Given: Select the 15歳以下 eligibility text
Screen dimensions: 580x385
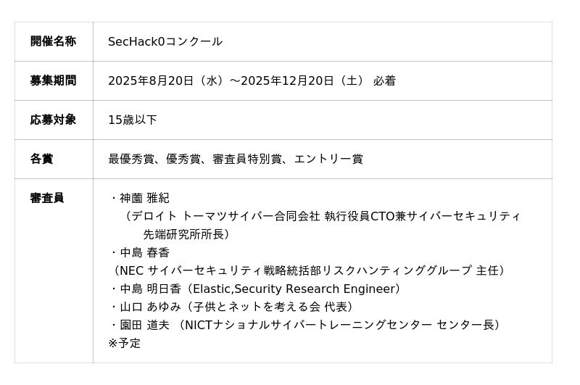Looking at the screenshot, I should point(133,120).
